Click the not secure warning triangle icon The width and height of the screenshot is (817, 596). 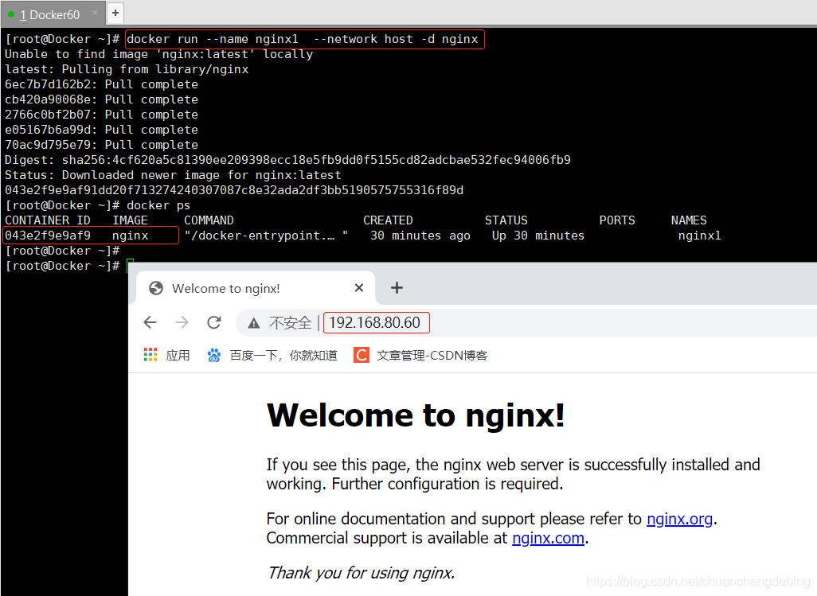click(254, 323)
